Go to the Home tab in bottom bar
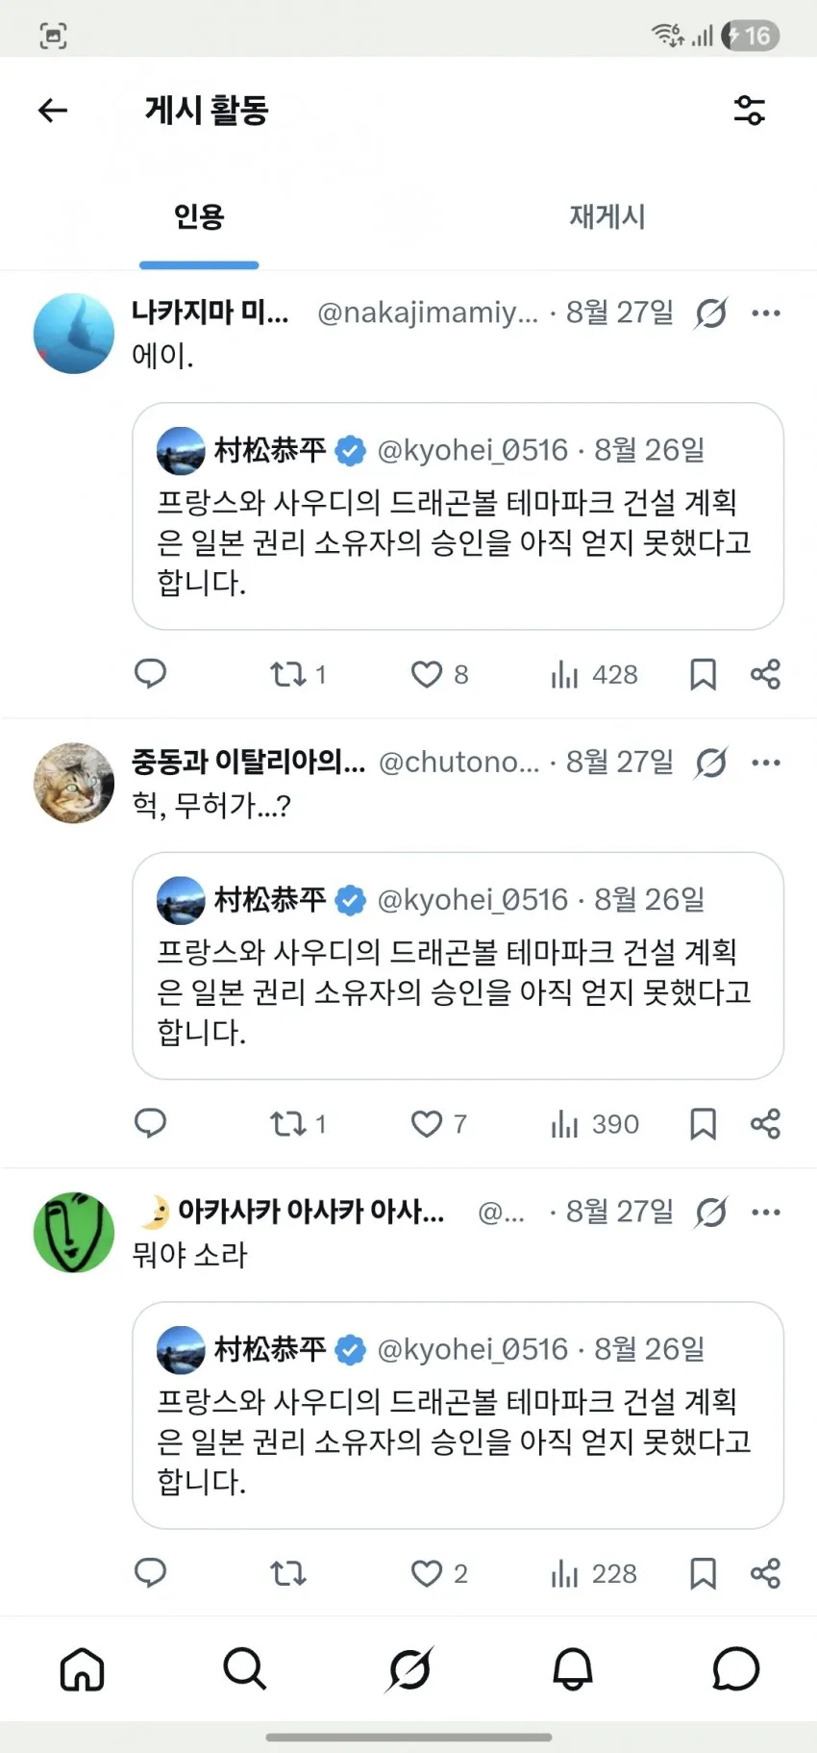817x1753 pixels. point(82,1669)
